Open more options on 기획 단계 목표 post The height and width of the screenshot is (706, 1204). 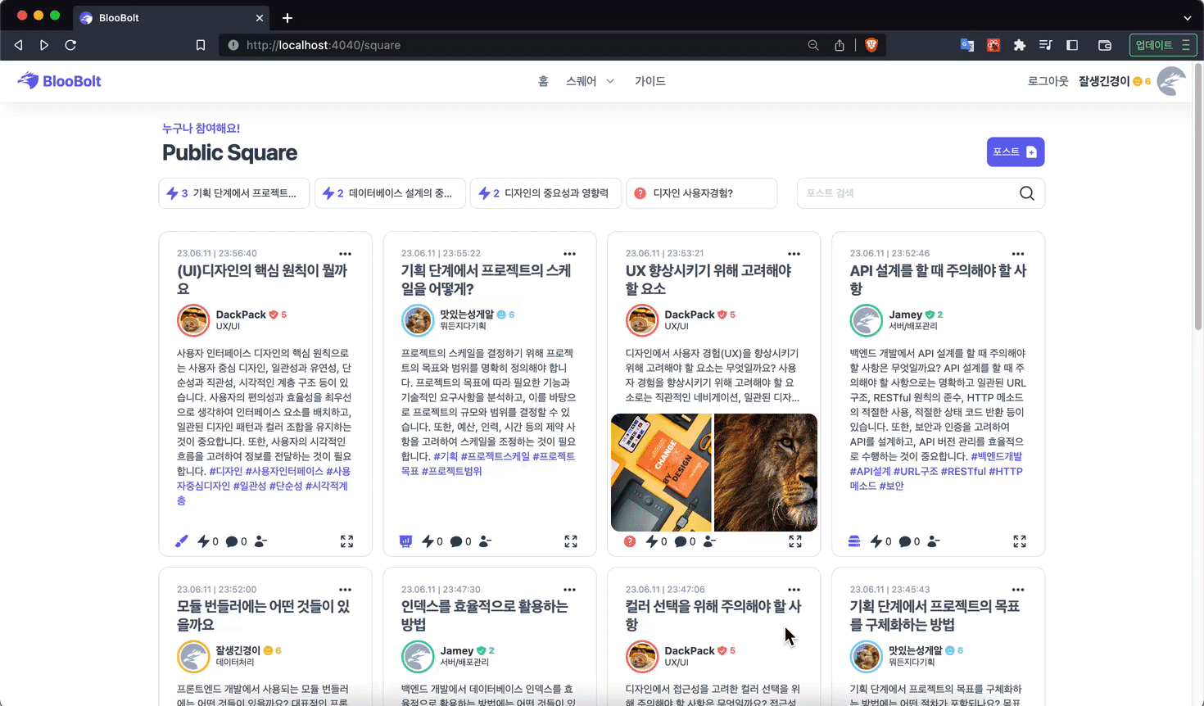coord(1018,590)
